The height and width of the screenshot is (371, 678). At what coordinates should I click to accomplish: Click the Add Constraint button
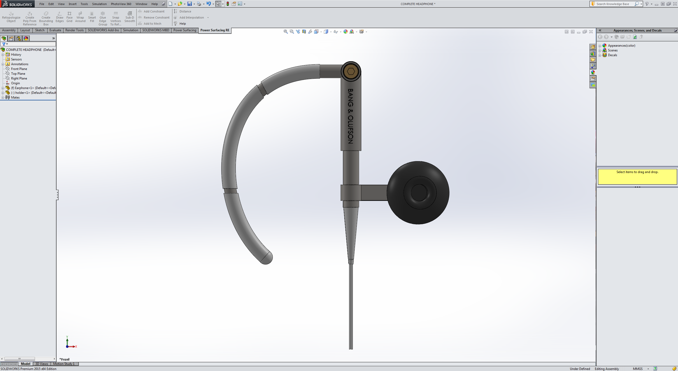point(151,11)
